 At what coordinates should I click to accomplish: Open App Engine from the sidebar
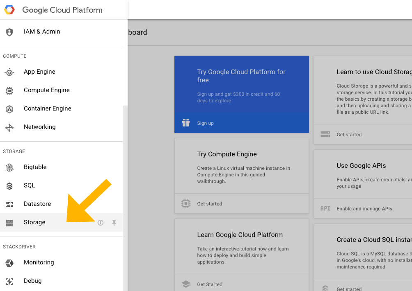click(x=61, y=72)
